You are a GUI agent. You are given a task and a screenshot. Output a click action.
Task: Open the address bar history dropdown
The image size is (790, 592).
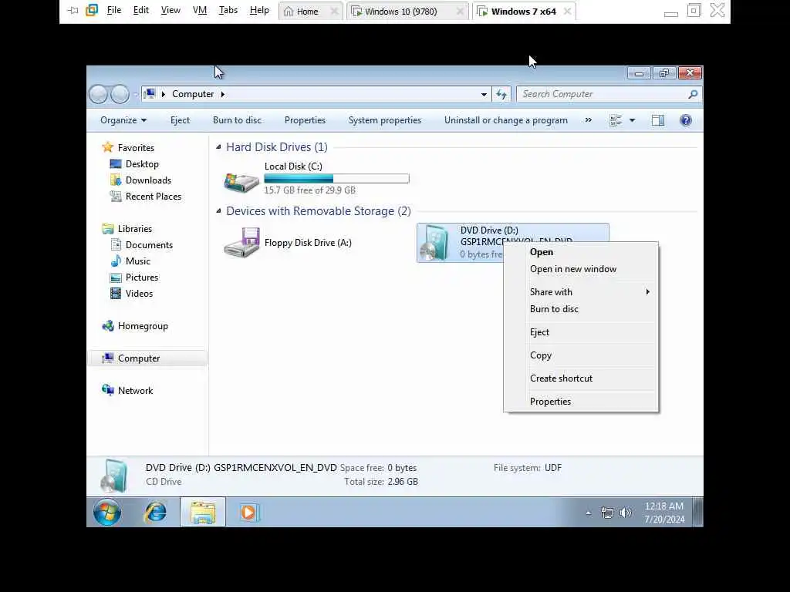484,94
